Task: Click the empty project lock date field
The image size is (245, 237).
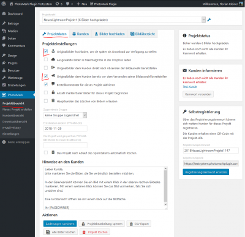Action: 66,145
